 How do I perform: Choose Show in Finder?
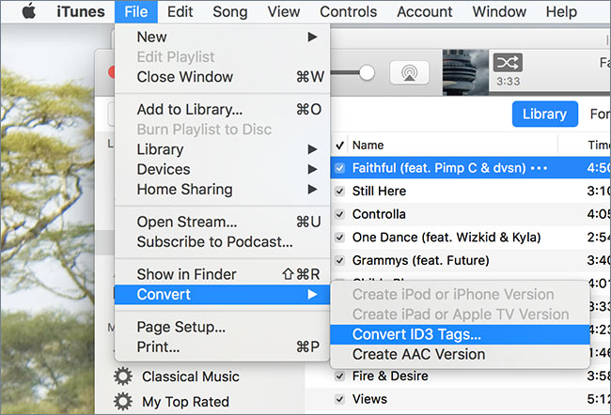pyautogui.click(x=222, y=274)
